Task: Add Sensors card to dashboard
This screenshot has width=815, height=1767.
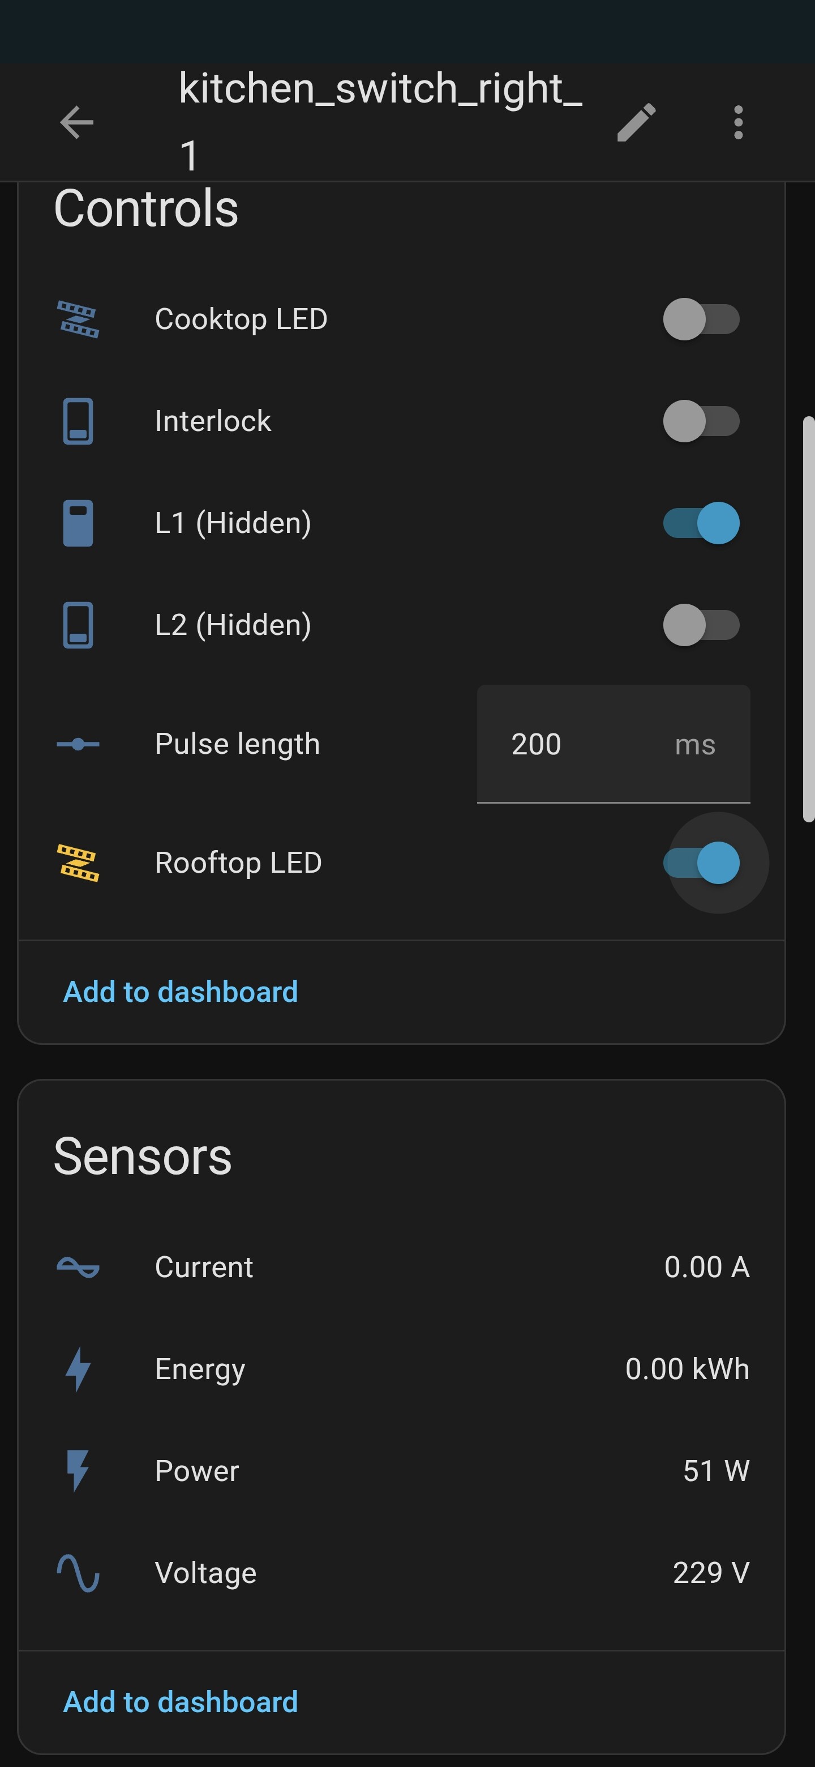Action: pyautogui.click(x=181, y=1702)
